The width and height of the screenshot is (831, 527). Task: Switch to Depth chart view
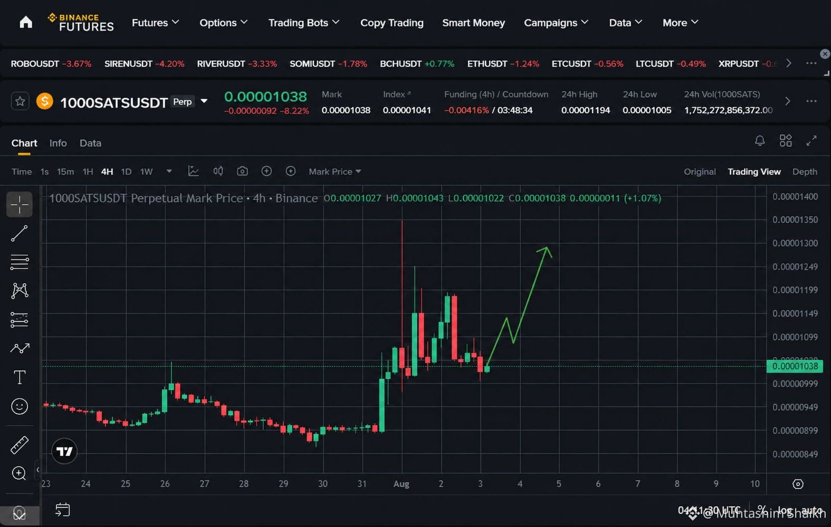pyautogui.click(x=805, y=171)
